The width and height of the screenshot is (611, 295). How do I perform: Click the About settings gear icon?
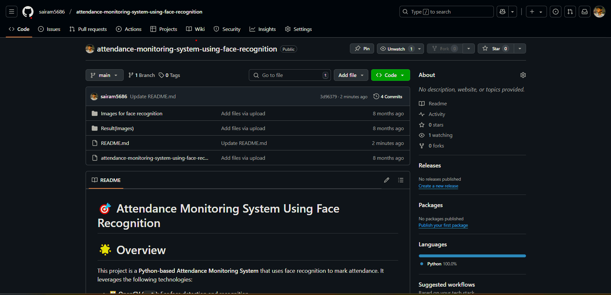point(523,75)
